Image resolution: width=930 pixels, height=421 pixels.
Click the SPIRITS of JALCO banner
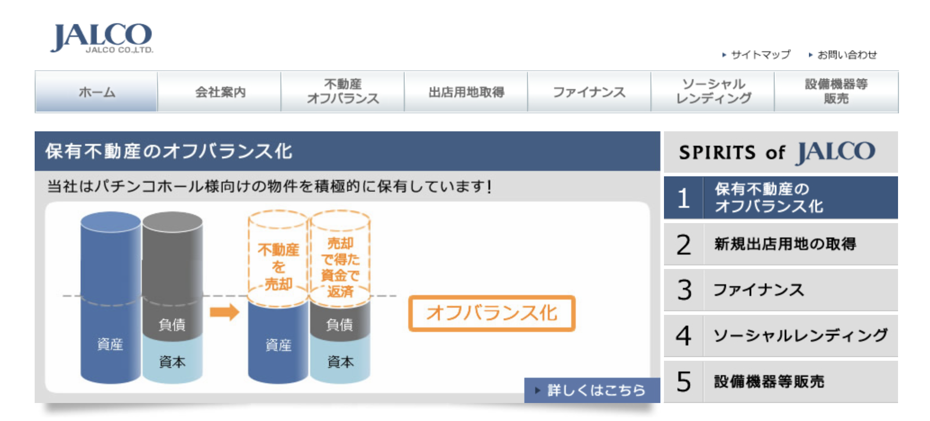pyautogui.click(x=781, y=152)
